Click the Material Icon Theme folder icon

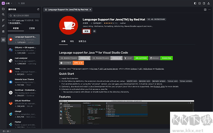pyautogui.click(x=11, y=82)
